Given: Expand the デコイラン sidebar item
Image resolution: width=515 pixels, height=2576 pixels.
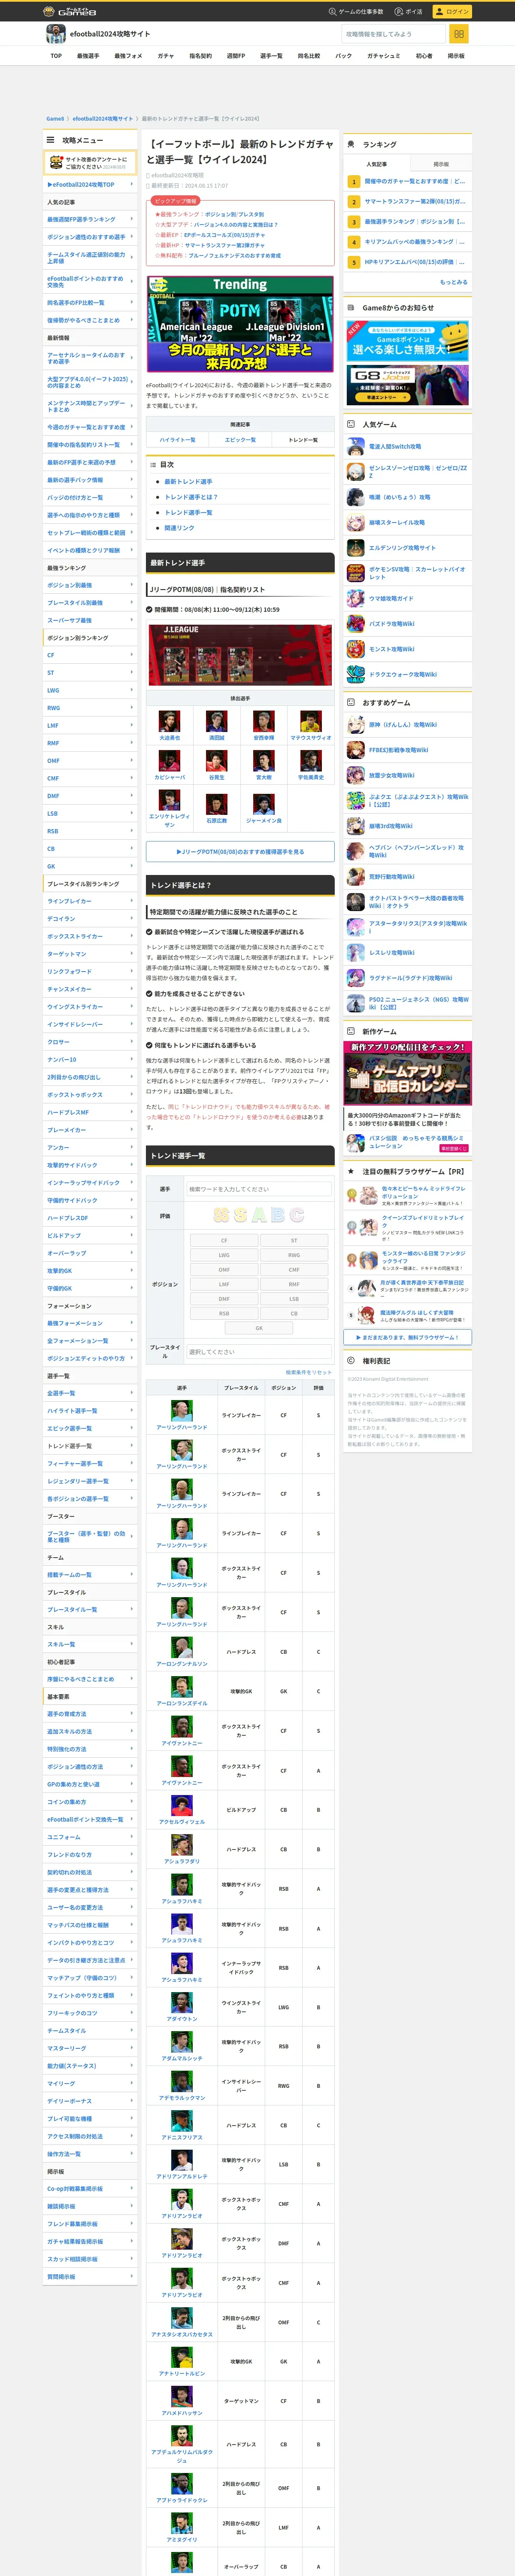Looking at the screenshot, I should [90, 919].
